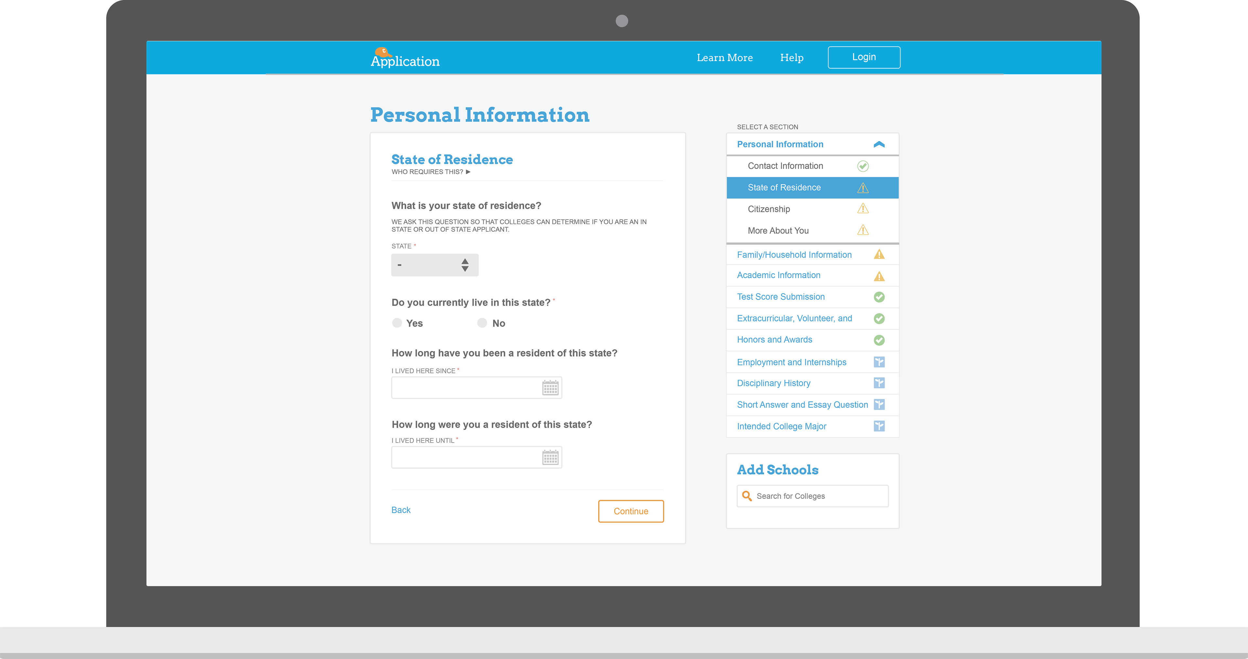Focus the I Lived Here Since date field
Image resolution: width=1248 pixels, height=659 pixels.
[477, 388]
